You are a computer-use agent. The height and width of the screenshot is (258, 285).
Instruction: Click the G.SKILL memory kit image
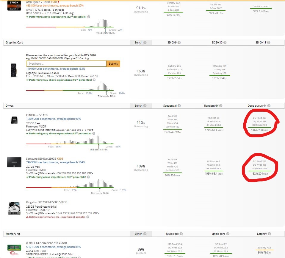pyautogui.click(x=14, y=250)
